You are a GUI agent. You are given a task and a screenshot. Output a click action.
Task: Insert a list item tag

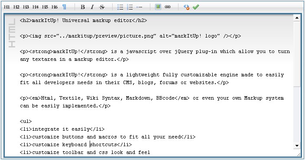139,7
